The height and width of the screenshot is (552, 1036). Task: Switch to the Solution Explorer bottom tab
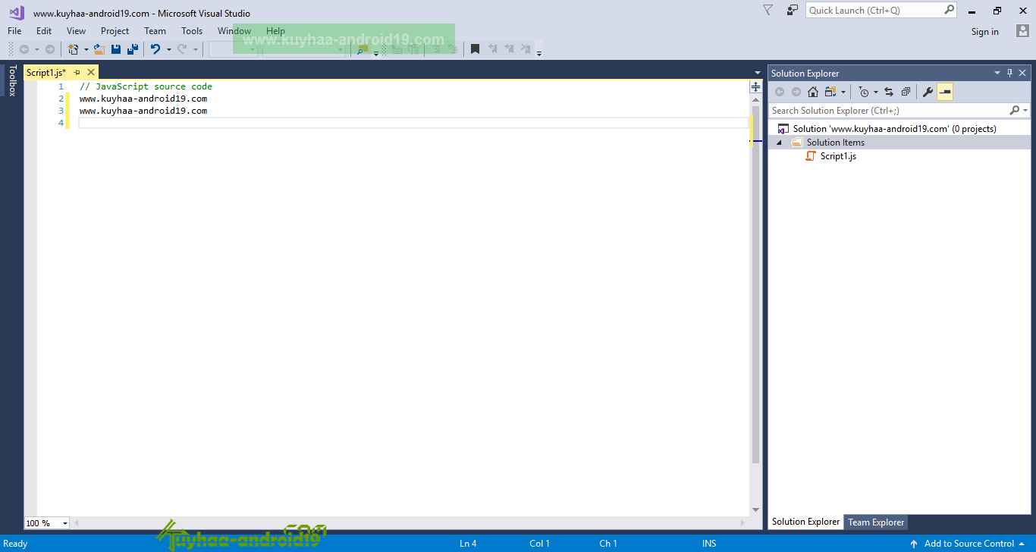[x=805, y=522]
